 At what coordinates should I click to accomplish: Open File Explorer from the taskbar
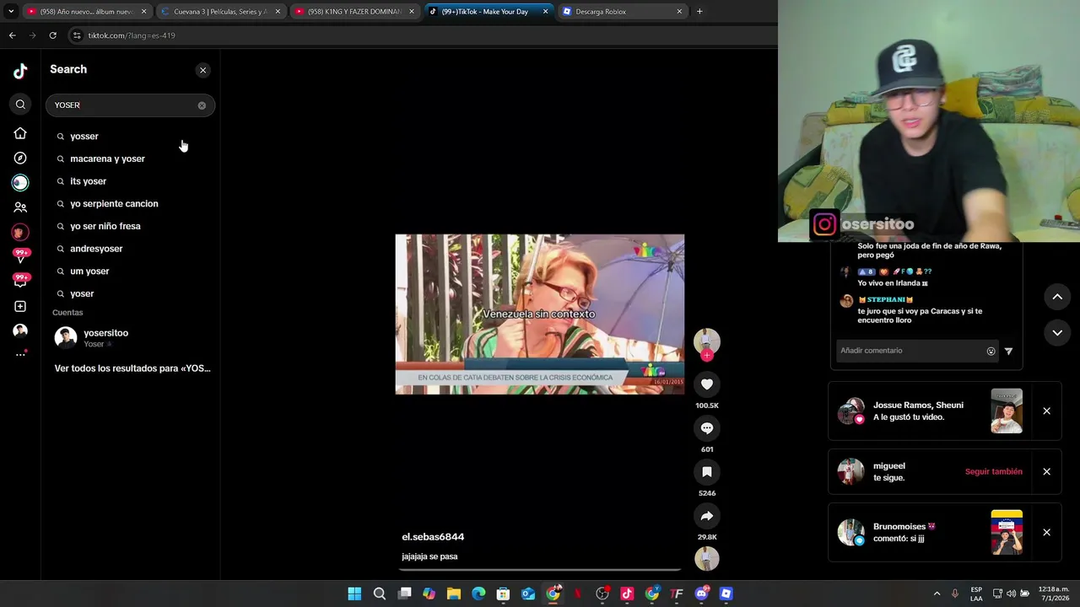tap(453, 594)
